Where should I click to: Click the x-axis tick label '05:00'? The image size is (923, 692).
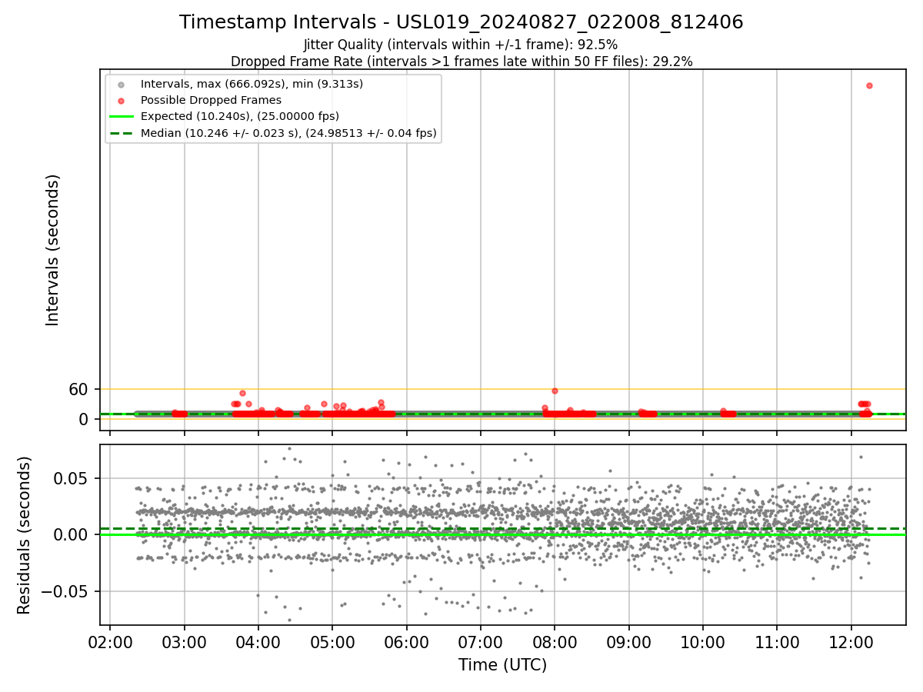point(332,641)
